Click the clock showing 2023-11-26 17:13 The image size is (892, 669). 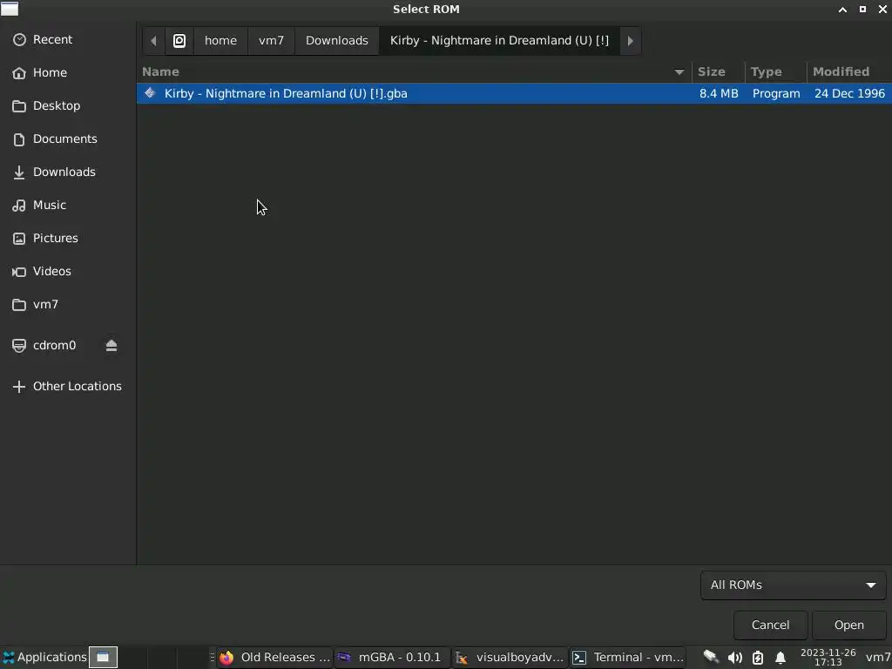tap(828, 658)
